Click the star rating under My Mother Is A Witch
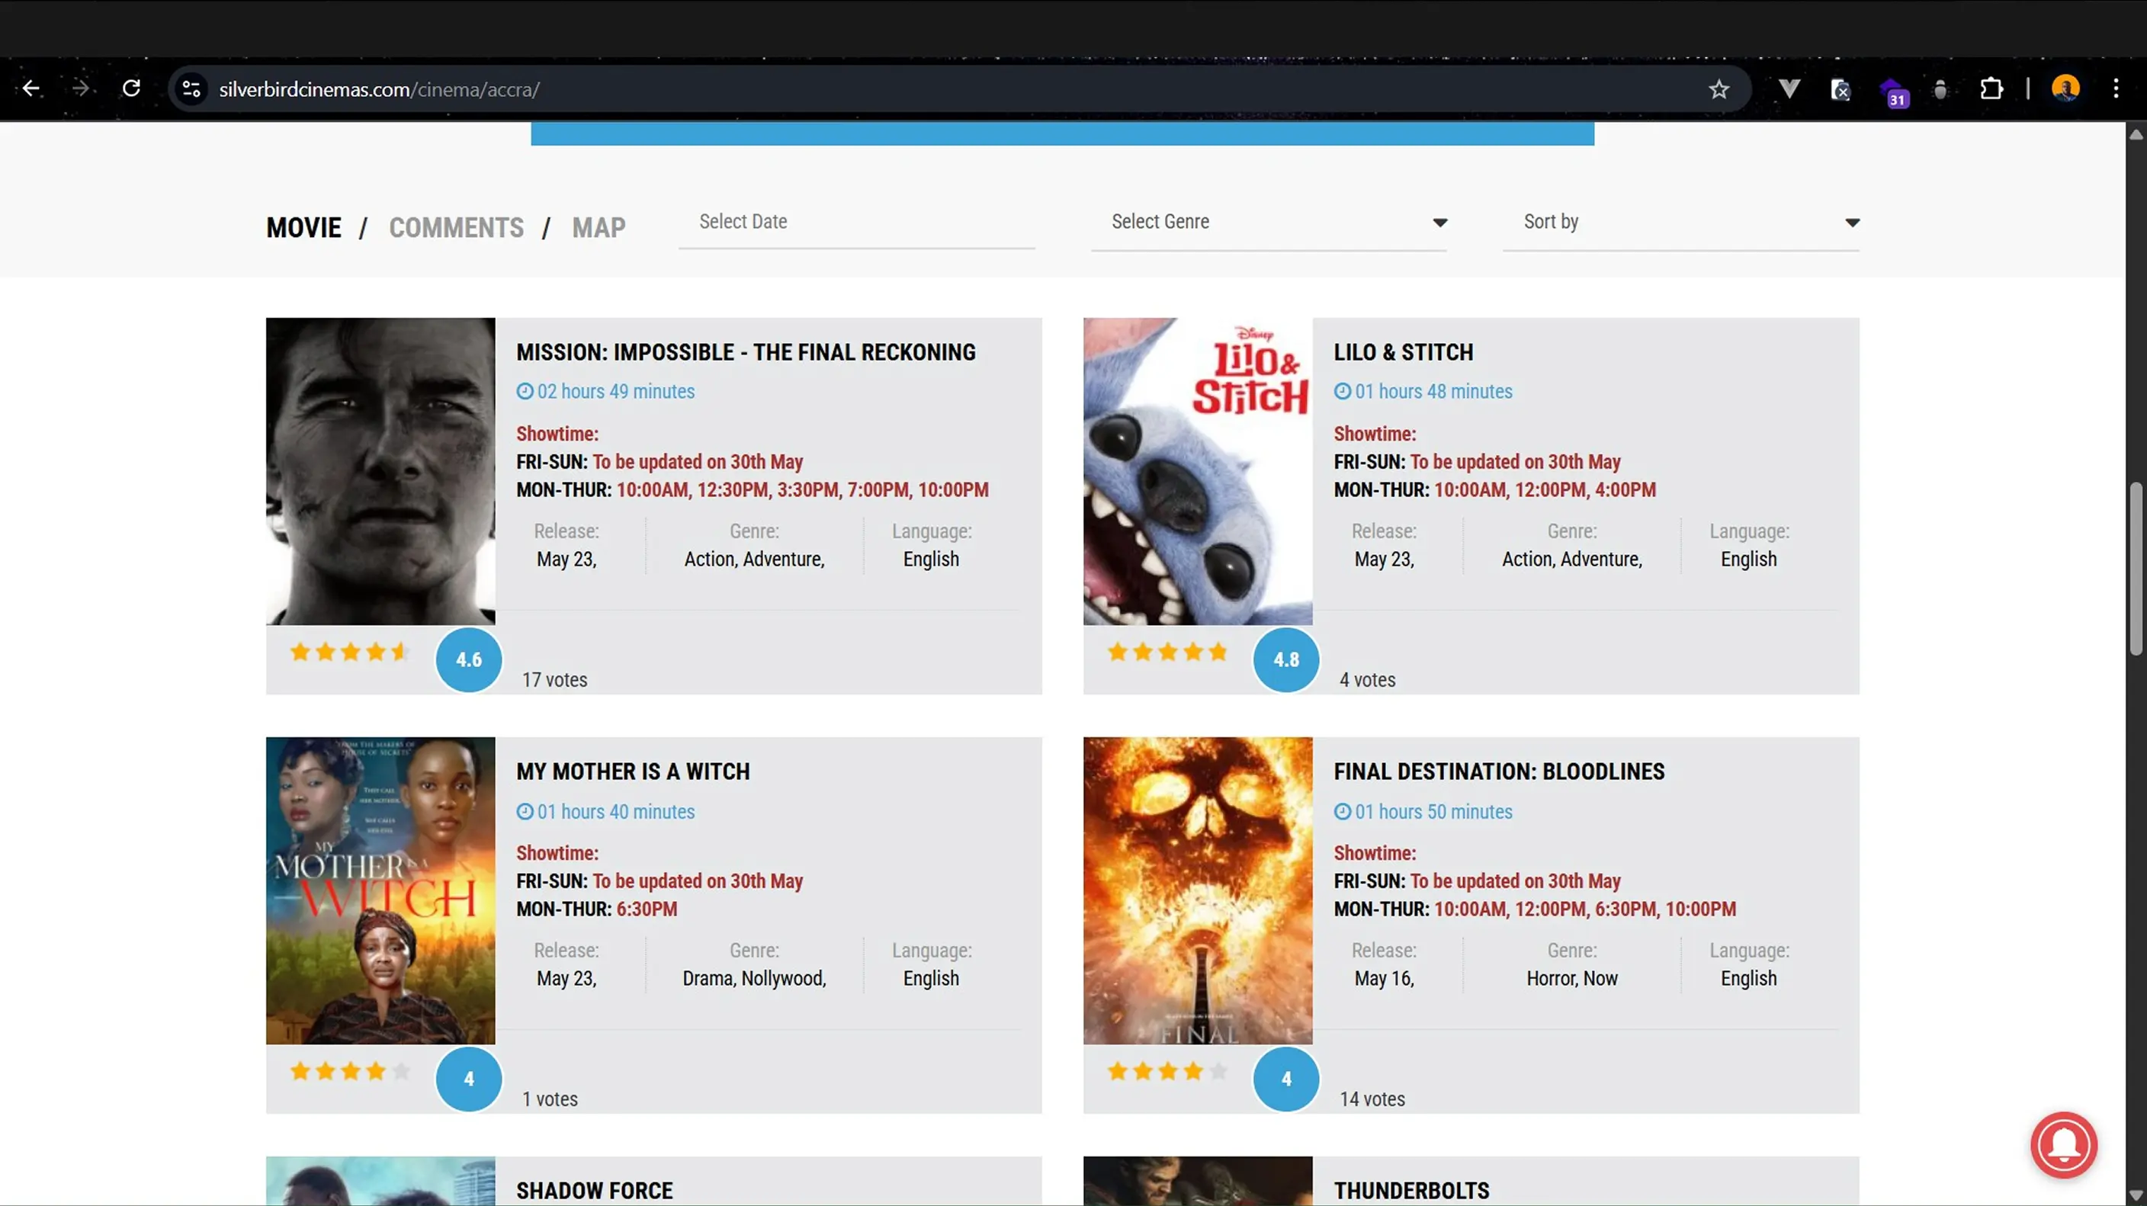The width and height of the screenshot is (2147, 1206). [x=349, y=1071]
